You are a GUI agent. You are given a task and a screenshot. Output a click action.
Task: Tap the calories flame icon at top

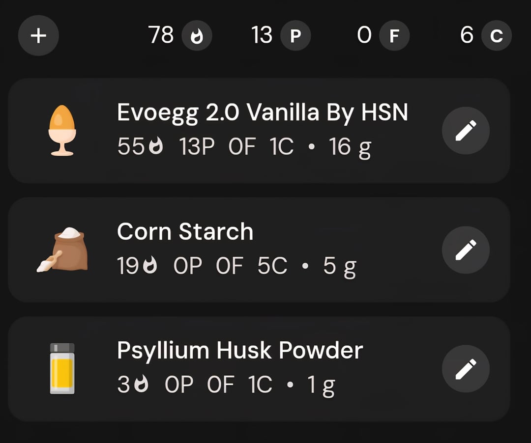[197, 36]
